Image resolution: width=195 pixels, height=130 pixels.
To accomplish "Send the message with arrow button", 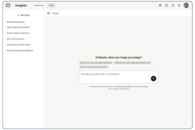I will coord(153,79).
